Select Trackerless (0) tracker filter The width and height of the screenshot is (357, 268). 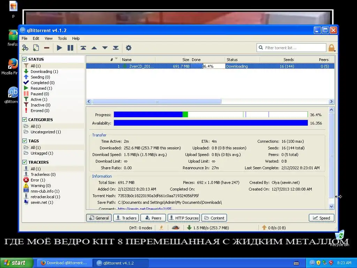[43, 174]
